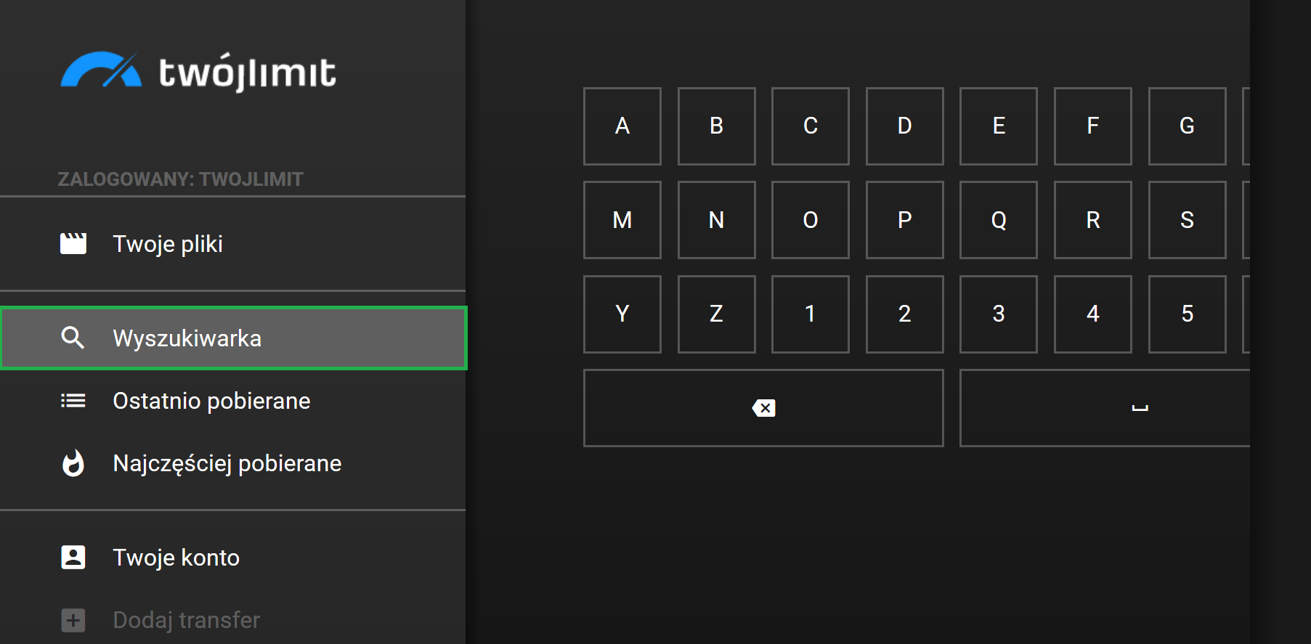This screenshot has width=1311, height=644.
Task: Click the account icon beside Twoje konto
Action: coord(73,558)
